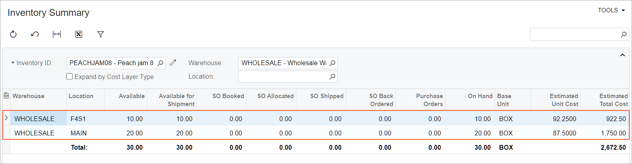Export the grid to Excel

(79, 35)
